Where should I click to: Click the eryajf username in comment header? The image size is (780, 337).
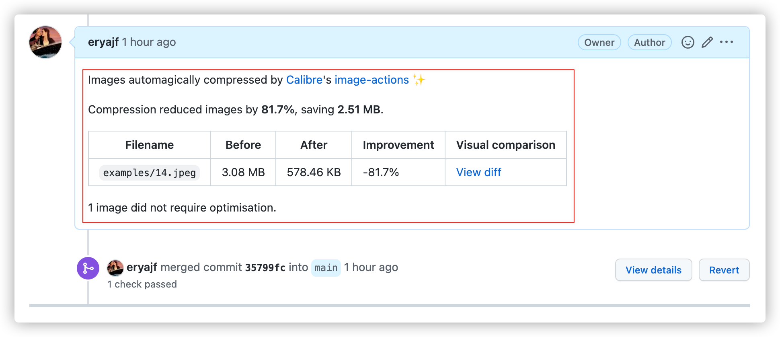pos(103,42)
